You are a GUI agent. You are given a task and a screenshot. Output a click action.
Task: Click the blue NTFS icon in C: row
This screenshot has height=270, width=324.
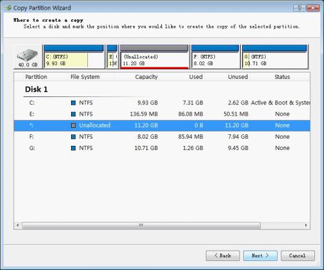coord(73,102)
